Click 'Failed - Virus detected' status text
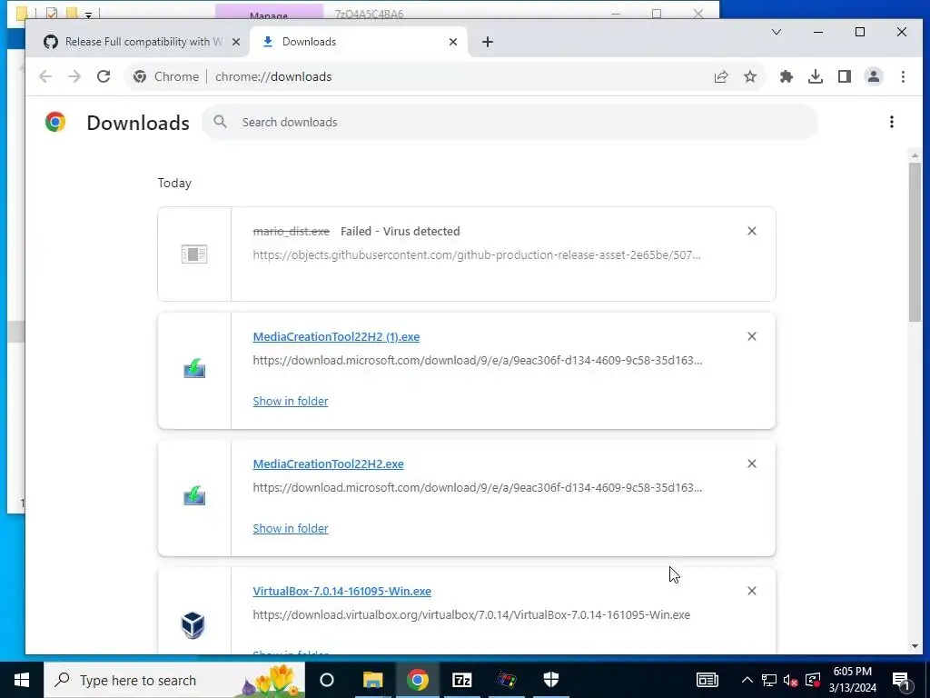The image size is (930, 698). tap(400, 231)
